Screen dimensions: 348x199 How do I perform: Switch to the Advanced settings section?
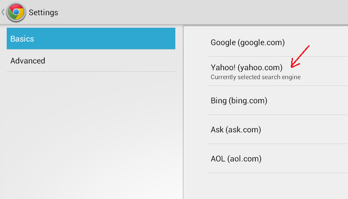pos(91,60)
